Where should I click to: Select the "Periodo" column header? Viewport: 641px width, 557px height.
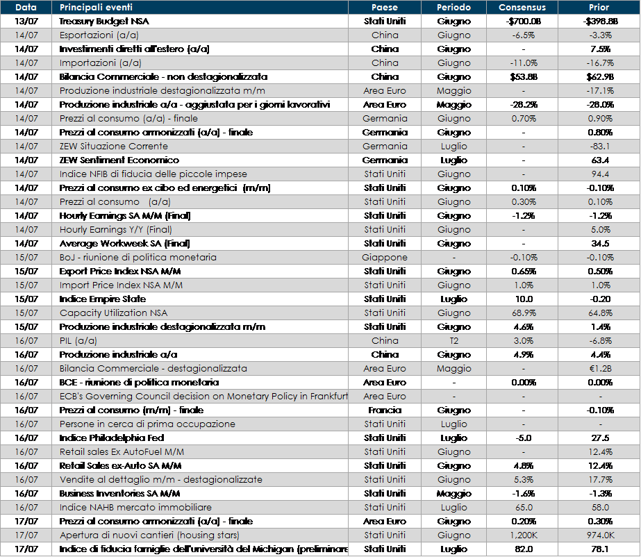[453, 8]
